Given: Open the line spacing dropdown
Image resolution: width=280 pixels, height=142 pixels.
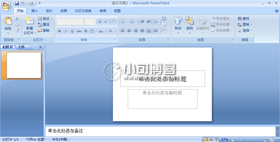Looking at the screenshot, I should pyautogui.click(x=156, y=22).
